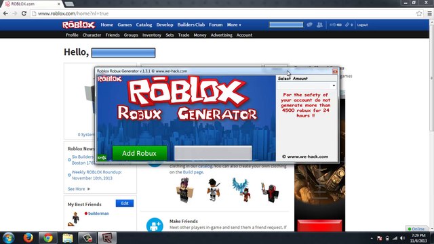This screenshot has height=244, width=434.
Task: Click the browser forward arrow
Action: (x=14, y=14)
